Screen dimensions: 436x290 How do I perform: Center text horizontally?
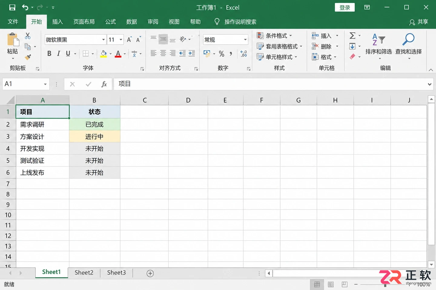click(163, 53)
